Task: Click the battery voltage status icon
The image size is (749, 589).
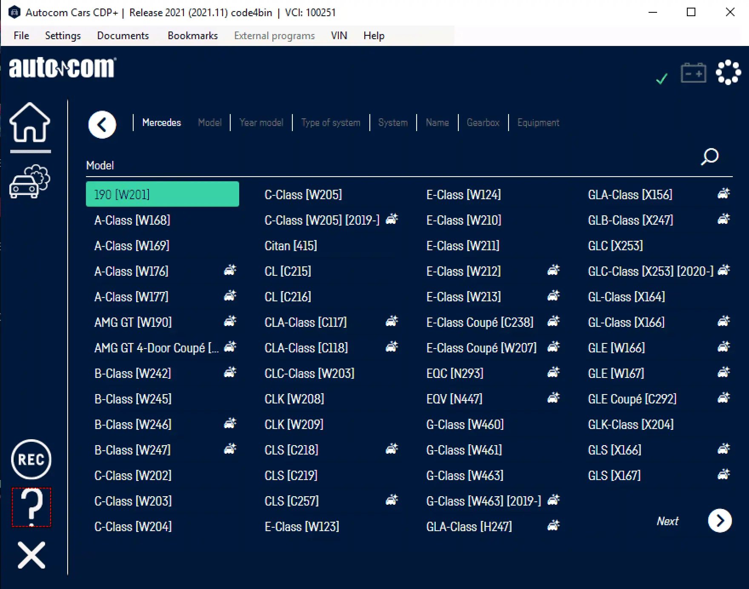Action: [693, 73]
